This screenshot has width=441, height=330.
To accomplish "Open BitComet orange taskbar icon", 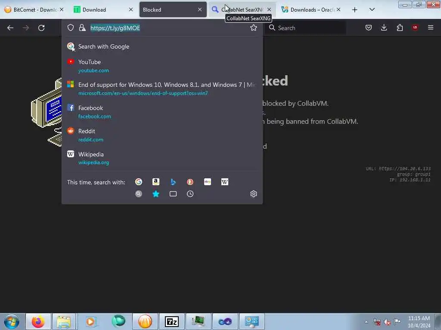I will coord(145,321).
